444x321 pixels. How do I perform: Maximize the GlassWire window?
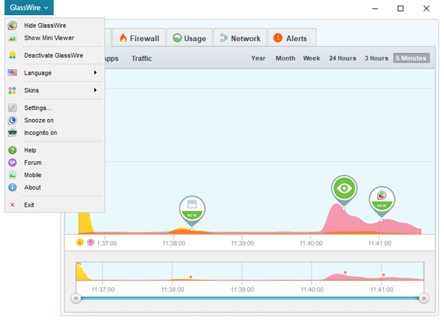(400, 8)
